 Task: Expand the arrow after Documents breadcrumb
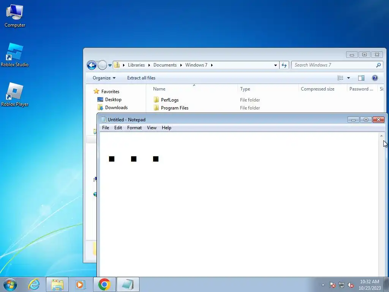pos(181,65)
